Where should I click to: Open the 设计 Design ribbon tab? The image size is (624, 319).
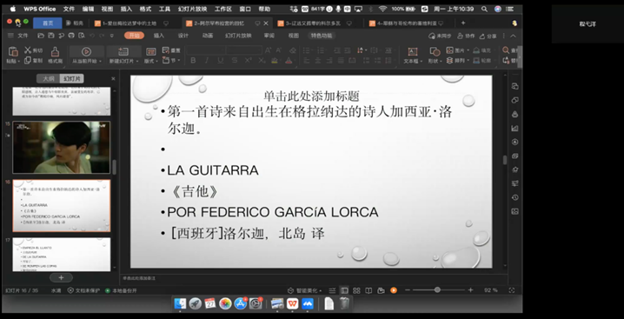pyautogui.click(x=183, y=36)
